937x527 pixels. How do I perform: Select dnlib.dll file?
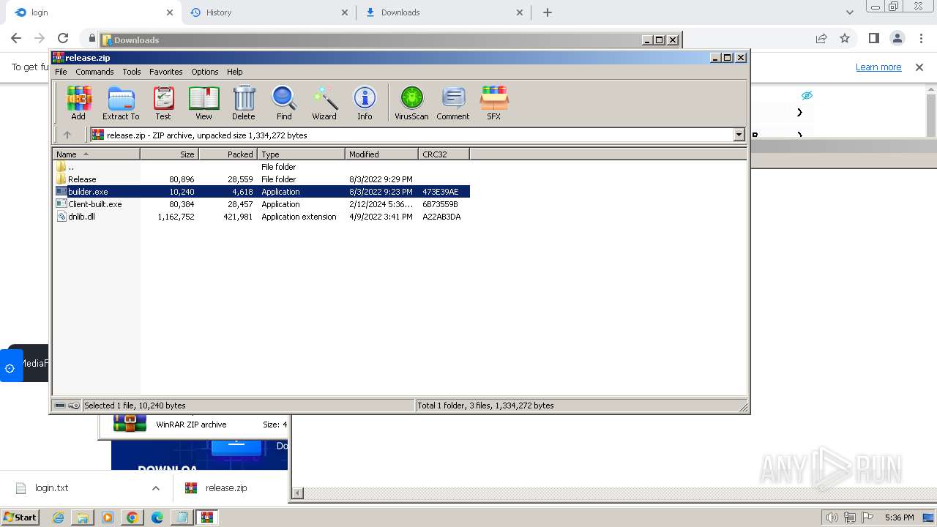click(261, 217)
